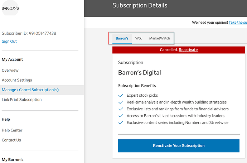The image size is (247, 163).
Task: Open the WSJ subscription tab
Action: point(139,38)
